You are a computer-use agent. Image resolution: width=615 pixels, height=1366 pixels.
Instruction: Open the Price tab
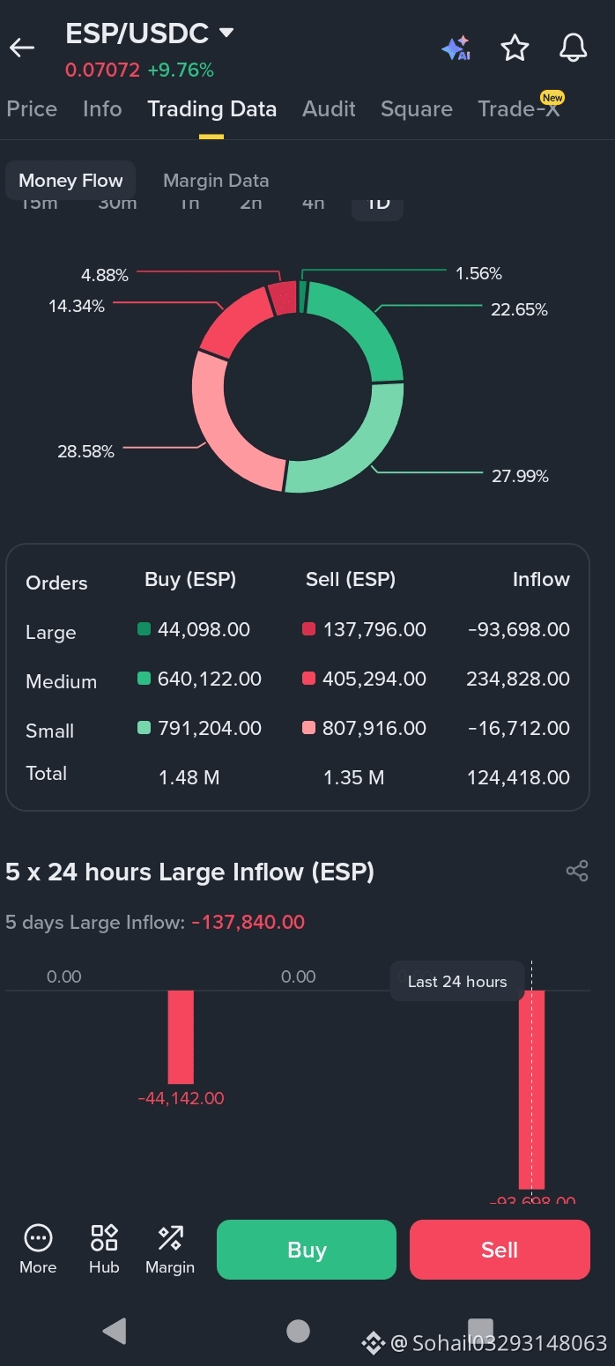tap(32, 109)
